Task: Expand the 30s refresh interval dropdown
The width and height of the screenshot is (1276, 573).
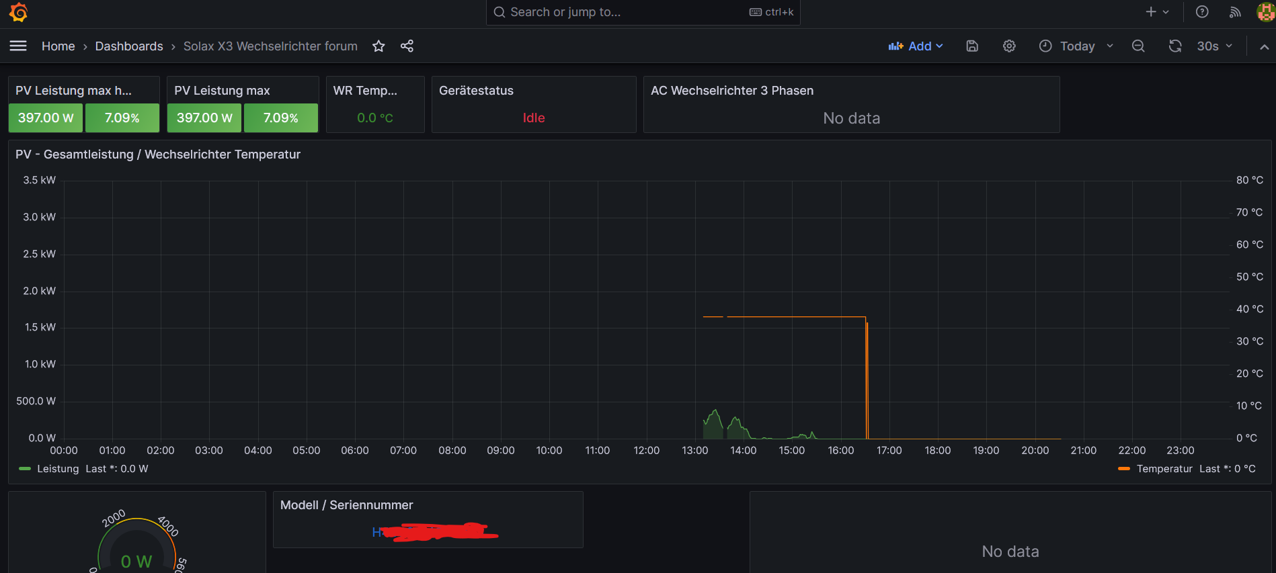Action: pyautogui.click(x=1215, y=46)
